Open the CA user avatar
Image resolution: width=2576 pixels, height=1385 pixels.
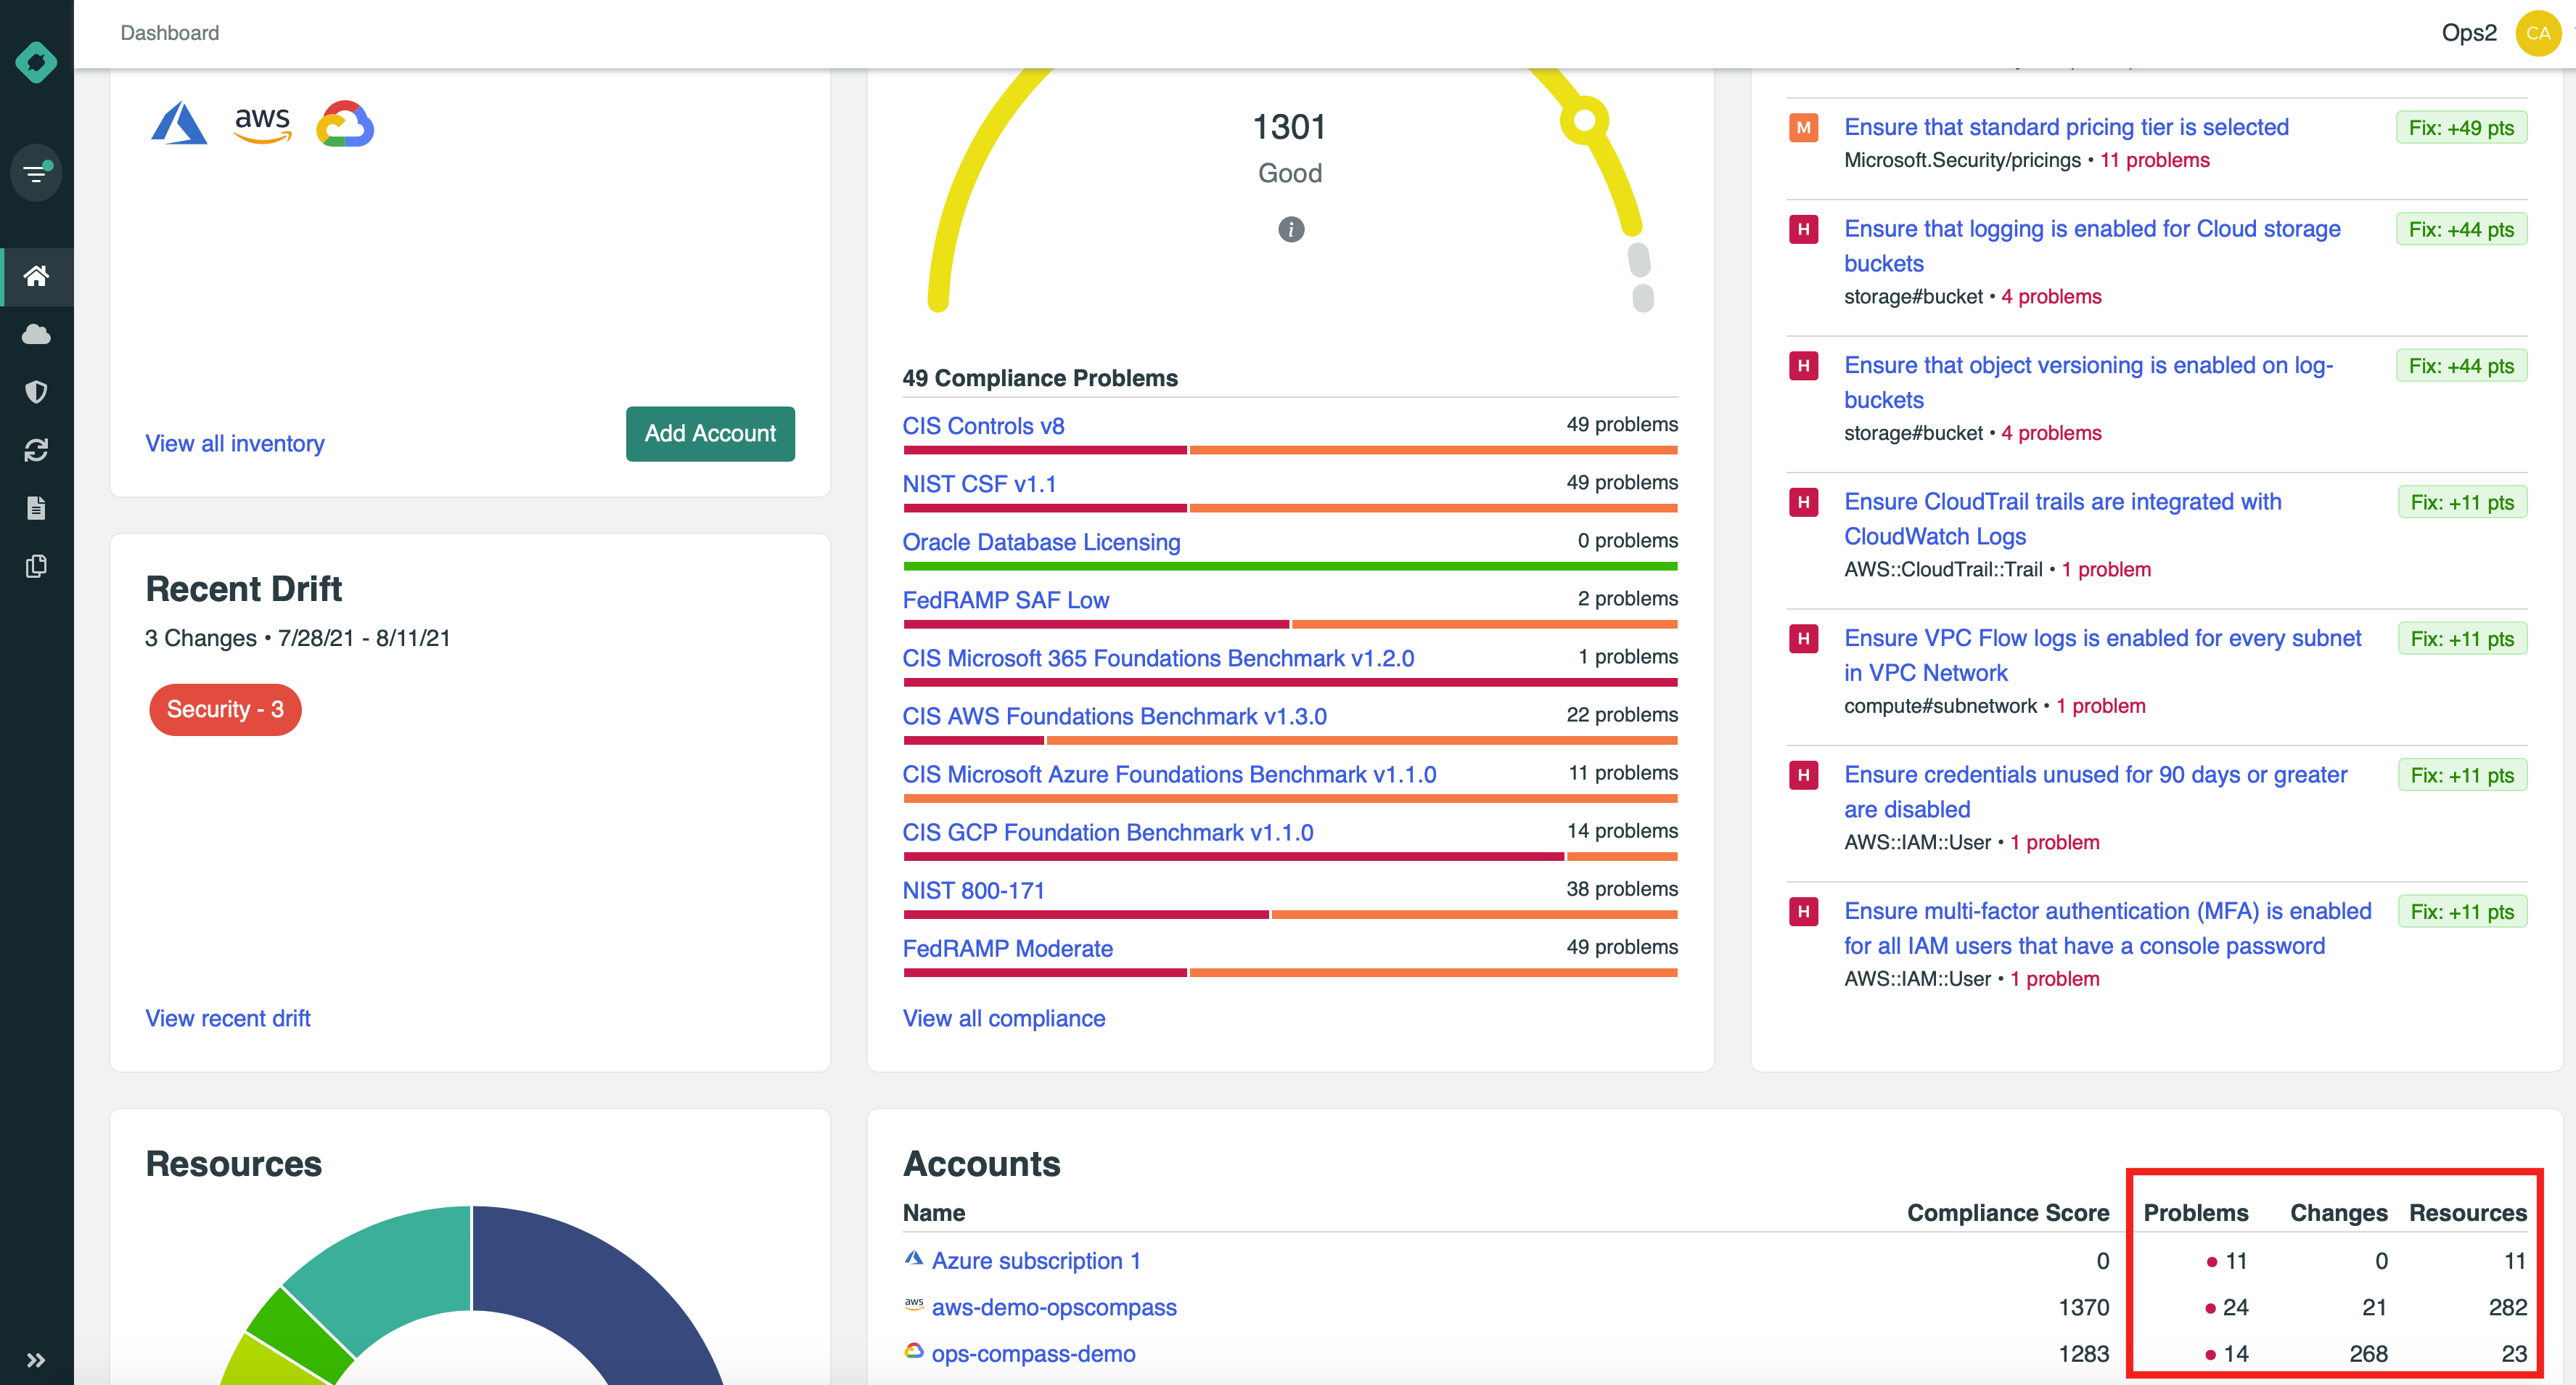2538,33
